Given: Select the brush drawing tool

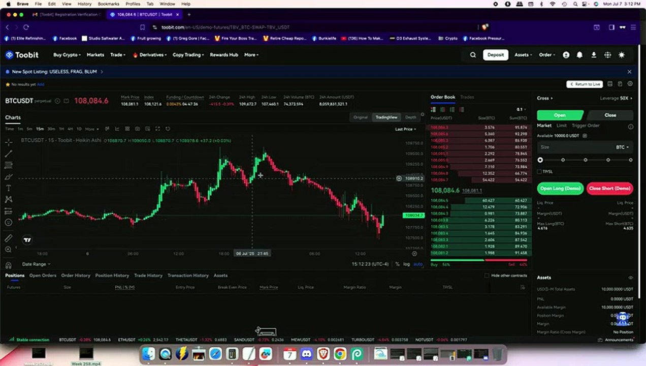Looking at the screenshot, I should pyautogui.click(x=8, y=177).
